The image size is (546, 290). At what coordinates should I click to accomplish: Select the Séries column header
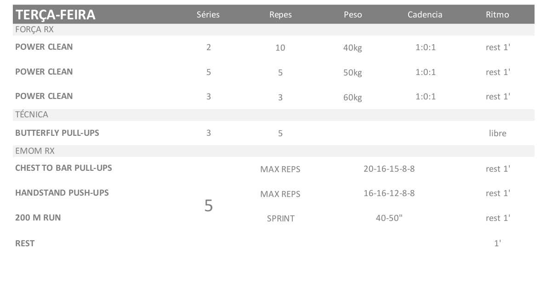coord(208,15)
